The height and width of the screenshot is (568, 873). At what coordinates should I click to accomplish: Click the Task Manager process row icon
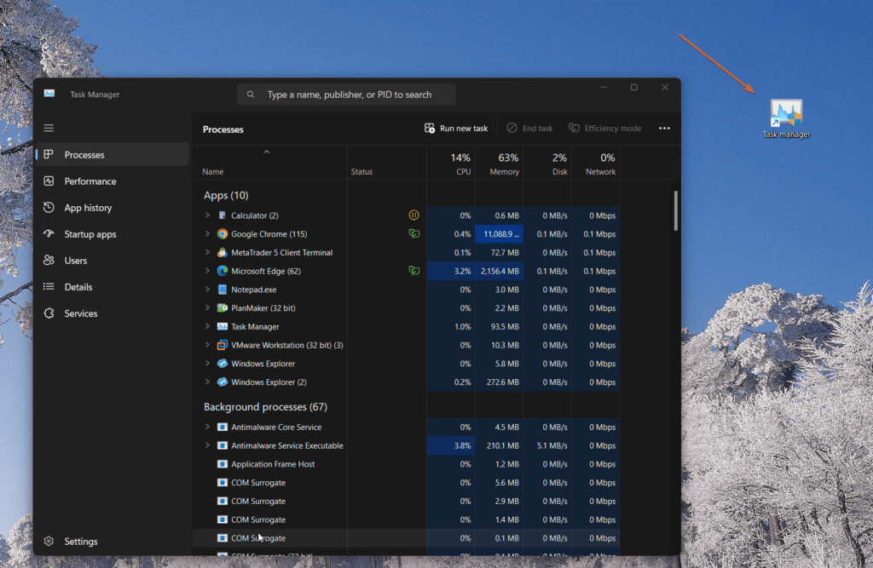[223, 326]
